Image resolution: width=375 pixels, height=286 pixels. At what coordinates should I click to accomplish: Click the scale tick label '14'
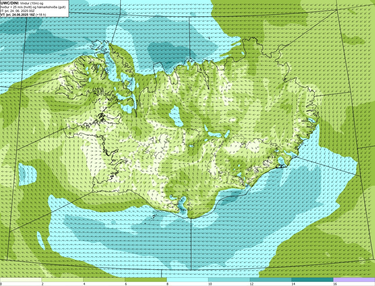point(293,284)
